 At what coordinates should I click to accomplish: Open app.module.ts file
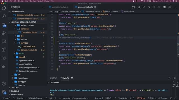(26, 64)
